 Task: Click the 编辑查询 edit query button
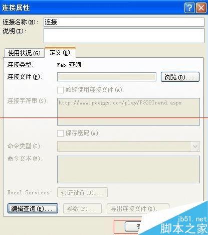[33, 208]
